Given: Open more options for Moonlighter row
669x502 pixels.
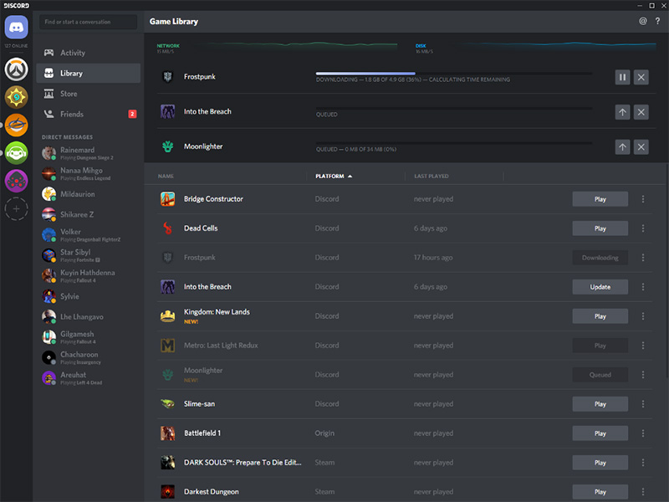Looking at the screenshot, I should click(643, 375).
